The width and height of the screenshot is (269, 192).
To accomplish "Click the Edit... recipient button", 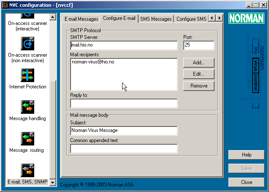I will [x=198, y=74].
